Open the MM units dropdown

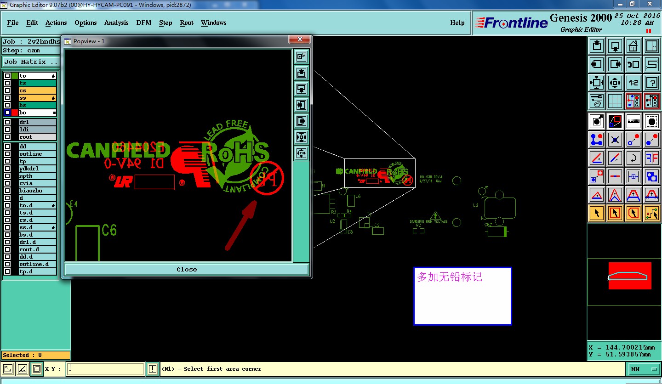click(643, 369)
